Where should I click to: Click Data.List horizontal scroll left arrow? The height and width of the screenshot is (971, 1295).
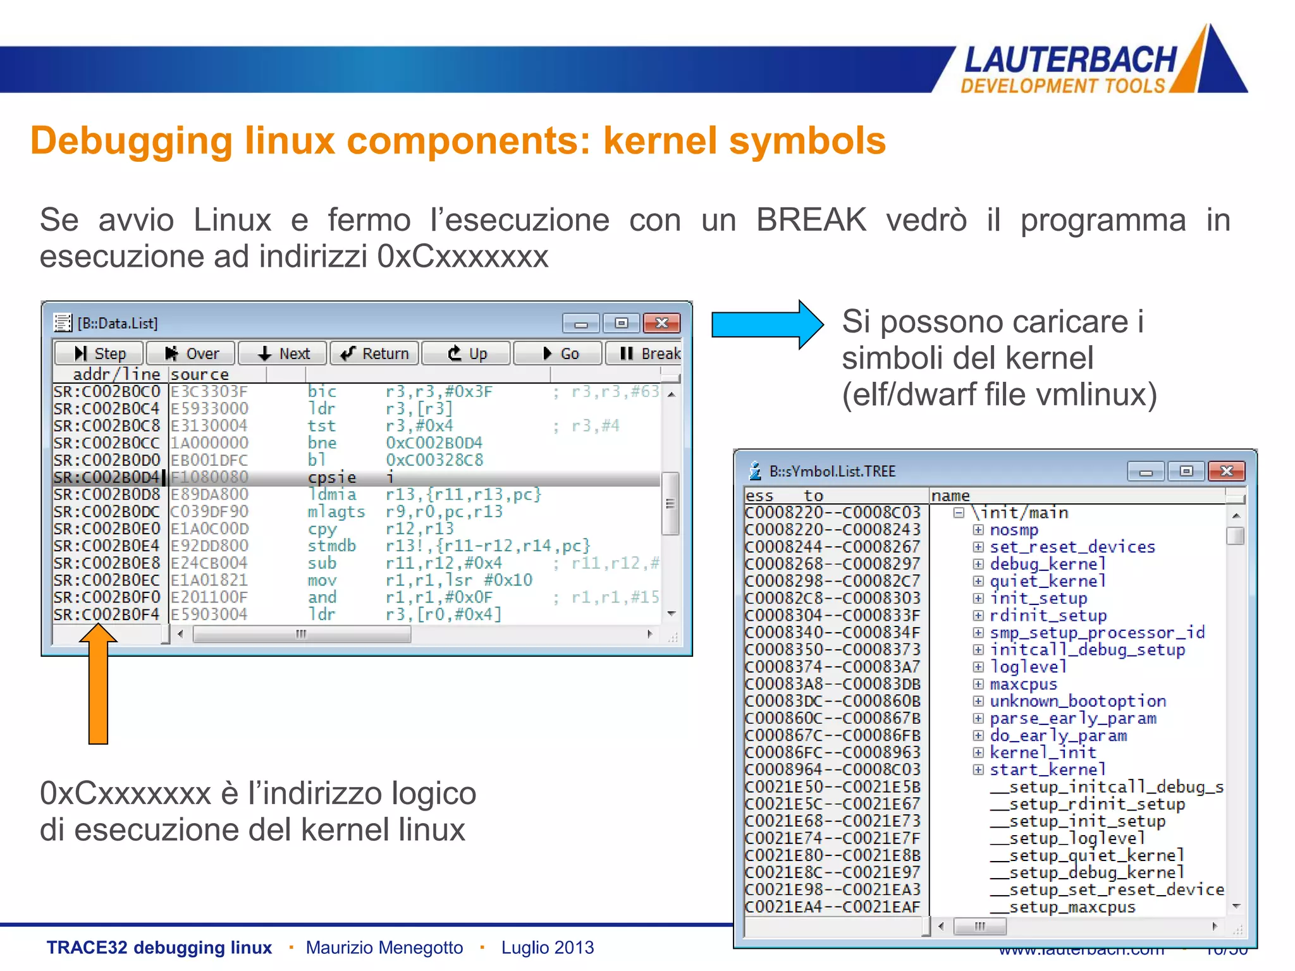(x=180, y=634)
